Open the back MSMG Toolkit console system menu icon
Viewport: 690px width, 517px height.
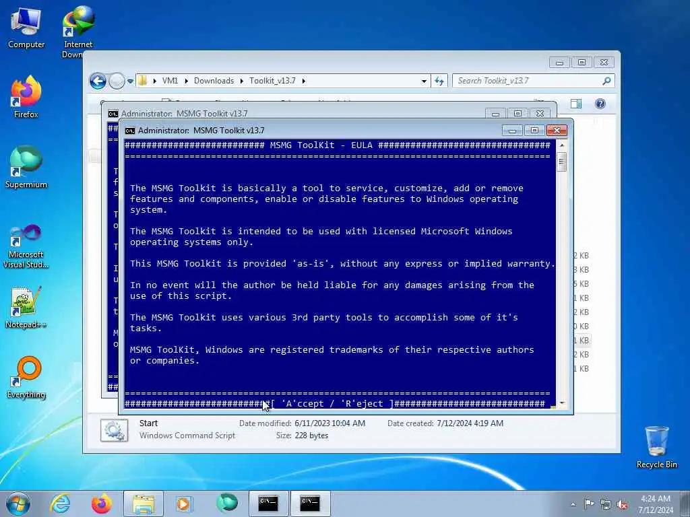[x=113, y=114]
